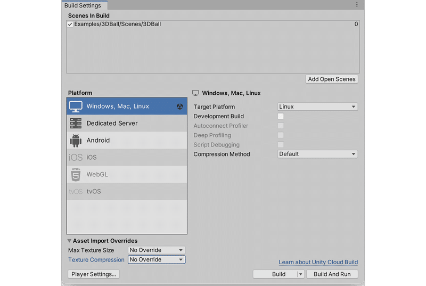426x286 pixels.
Task: Click the WebGL HTML5 icon
Action: pyautogui.click(x=76, y=174)
